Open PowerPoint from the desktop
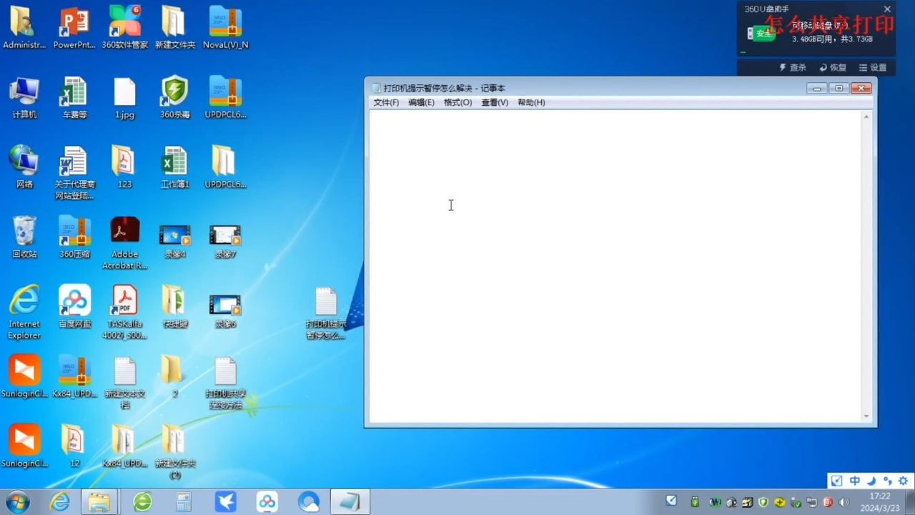This screenshot has height=515, width=915. [74, 21]
